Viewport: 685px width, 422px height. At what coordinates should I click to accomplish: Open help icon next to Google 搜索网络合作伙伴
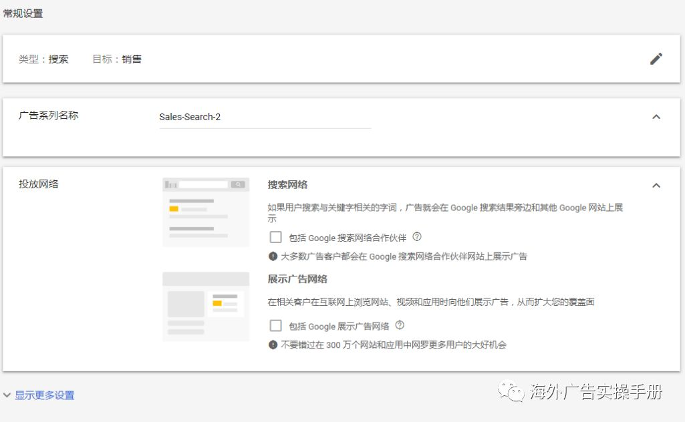(417, 236)
